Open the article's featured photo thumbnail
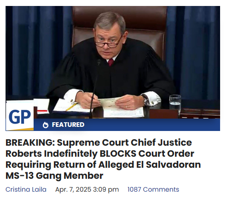Viewport: 227px width, 199px height. pos(113,68)
